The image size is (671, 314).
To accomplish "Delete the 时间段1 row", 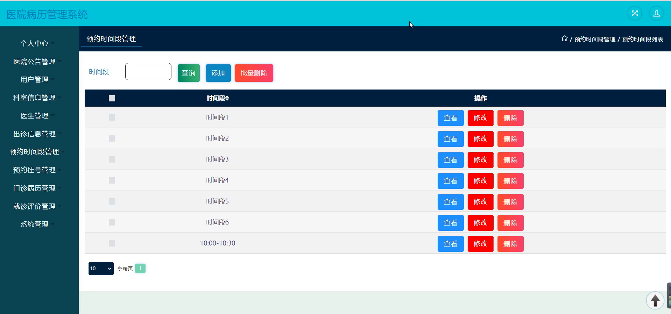I will tap(510, 118).
